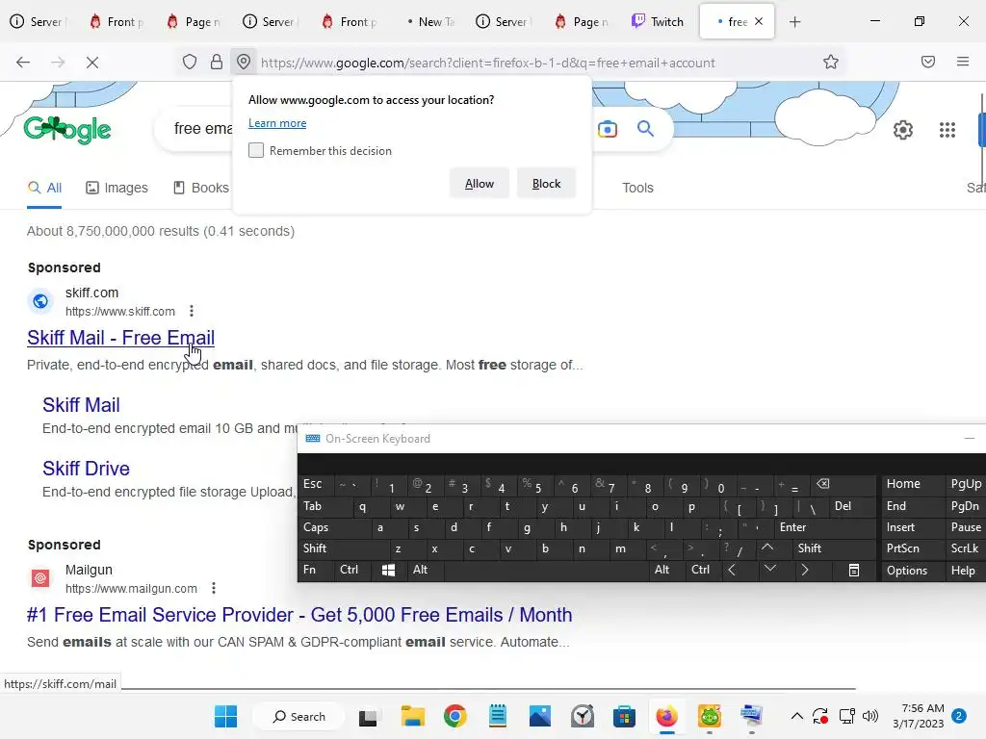Save page to Pocket
Image resolution: width=986 pixels, height=739 pixels.
(x=928, y=62)
